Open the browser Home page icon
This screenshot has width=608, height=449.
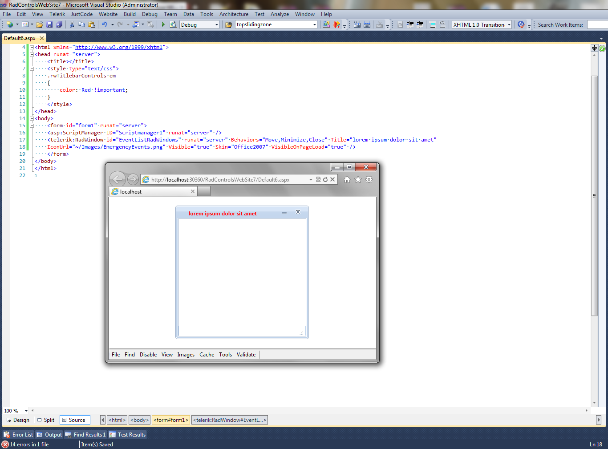tap(347, 179)
